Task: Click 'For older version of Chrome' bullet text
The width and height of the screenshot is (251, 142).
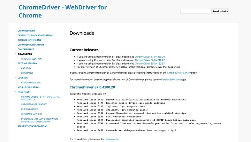Action: click(129, 67)
